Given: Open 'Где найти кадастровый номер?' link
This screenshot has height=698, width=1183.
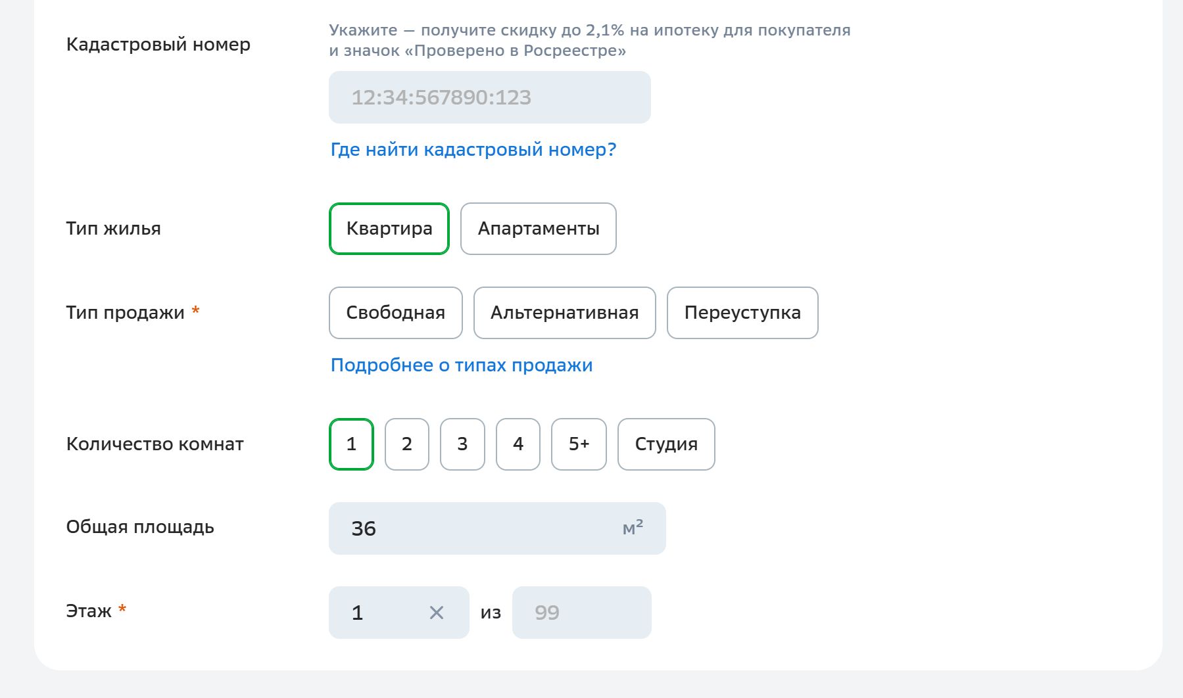Looking at the screenshot, I should [x=473, y=150].
